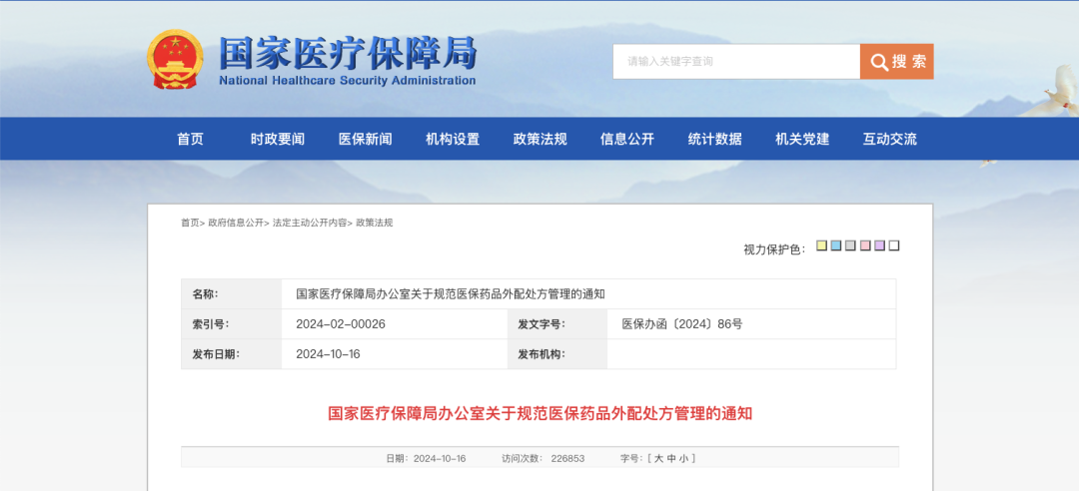This screenshot has width=1079, height=491.
Task: Open the 信息公开 navigation item
Action: (x=627, y=139)
